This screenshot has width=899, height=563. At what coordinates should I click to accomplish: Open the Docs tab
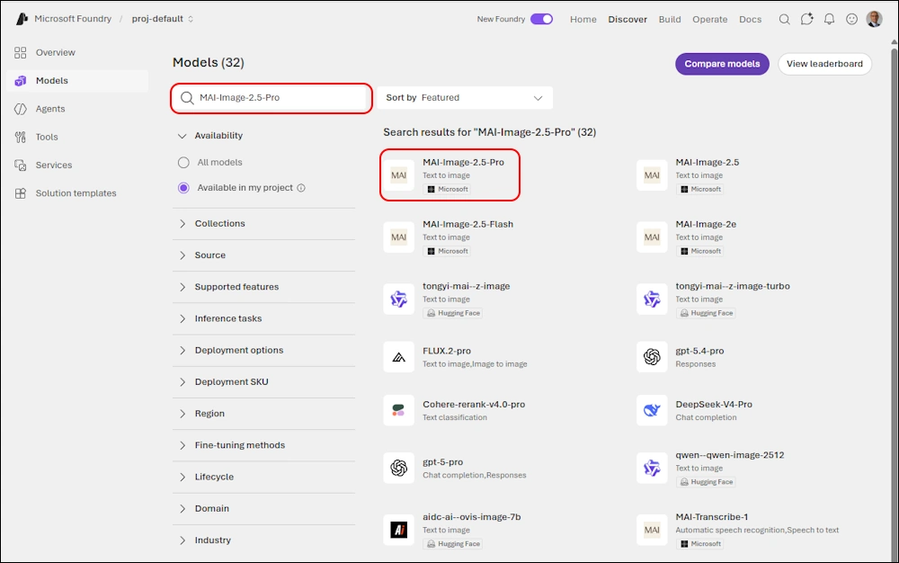click(x=750, y=20)
